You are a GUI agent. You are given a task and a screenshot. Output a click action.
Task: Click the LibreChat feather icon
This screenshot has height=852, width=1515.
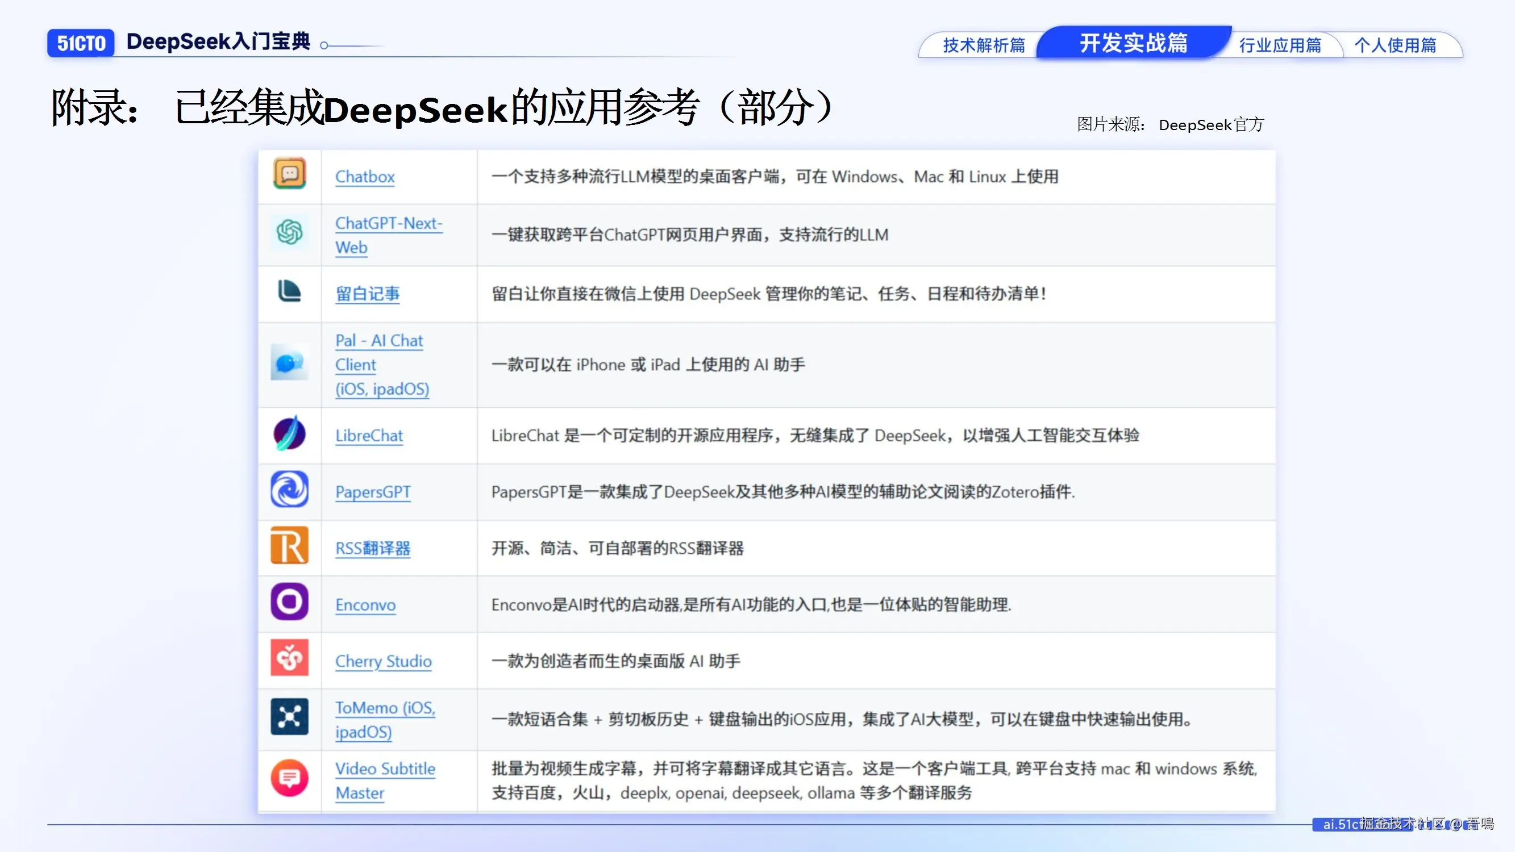289,433
